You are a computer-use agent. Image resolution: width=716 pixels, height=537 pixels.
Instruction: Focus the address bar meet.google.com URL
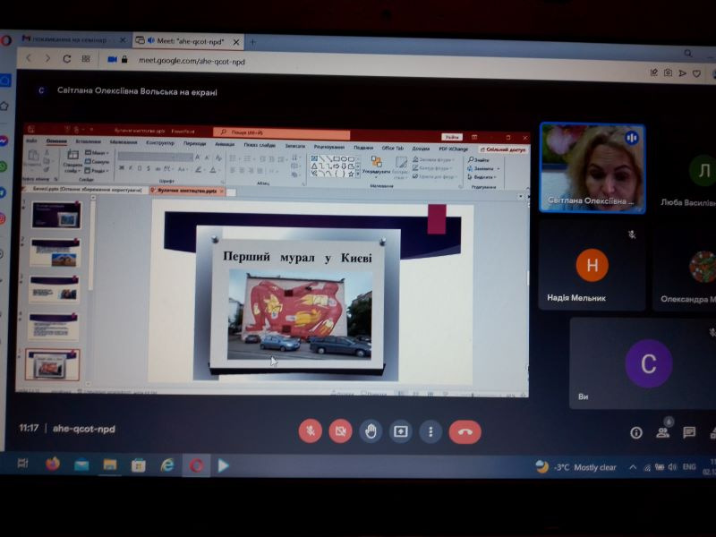(192, 61)
